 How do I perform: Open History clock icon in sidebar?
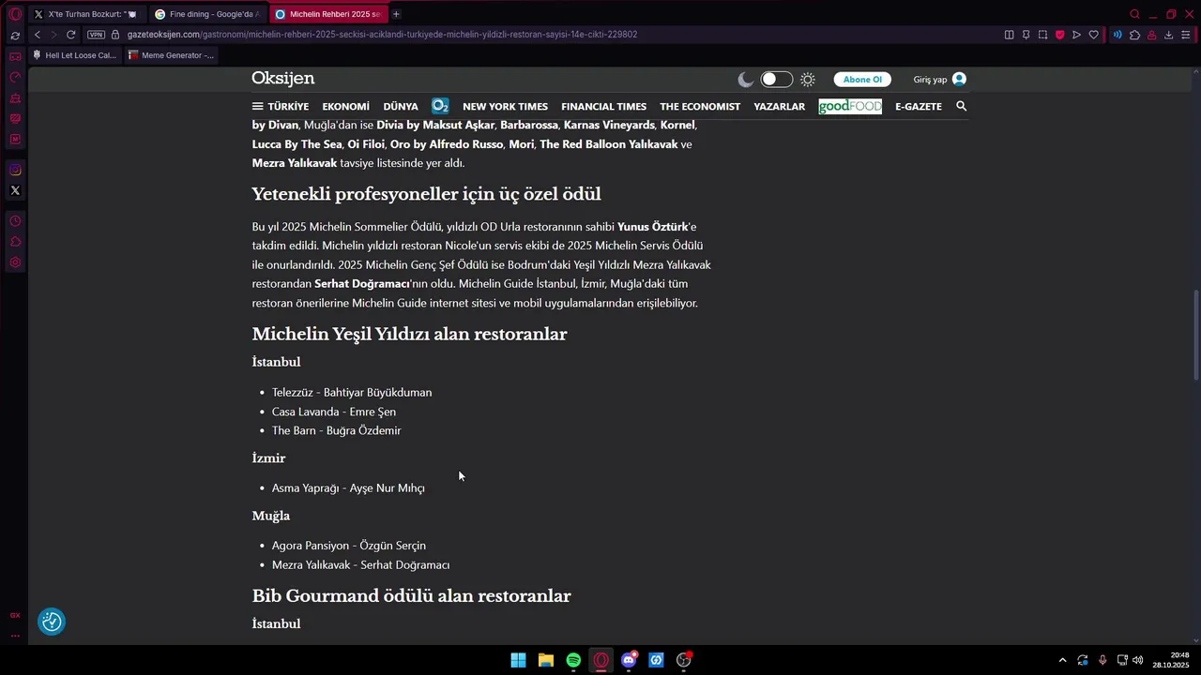point(15,221)
